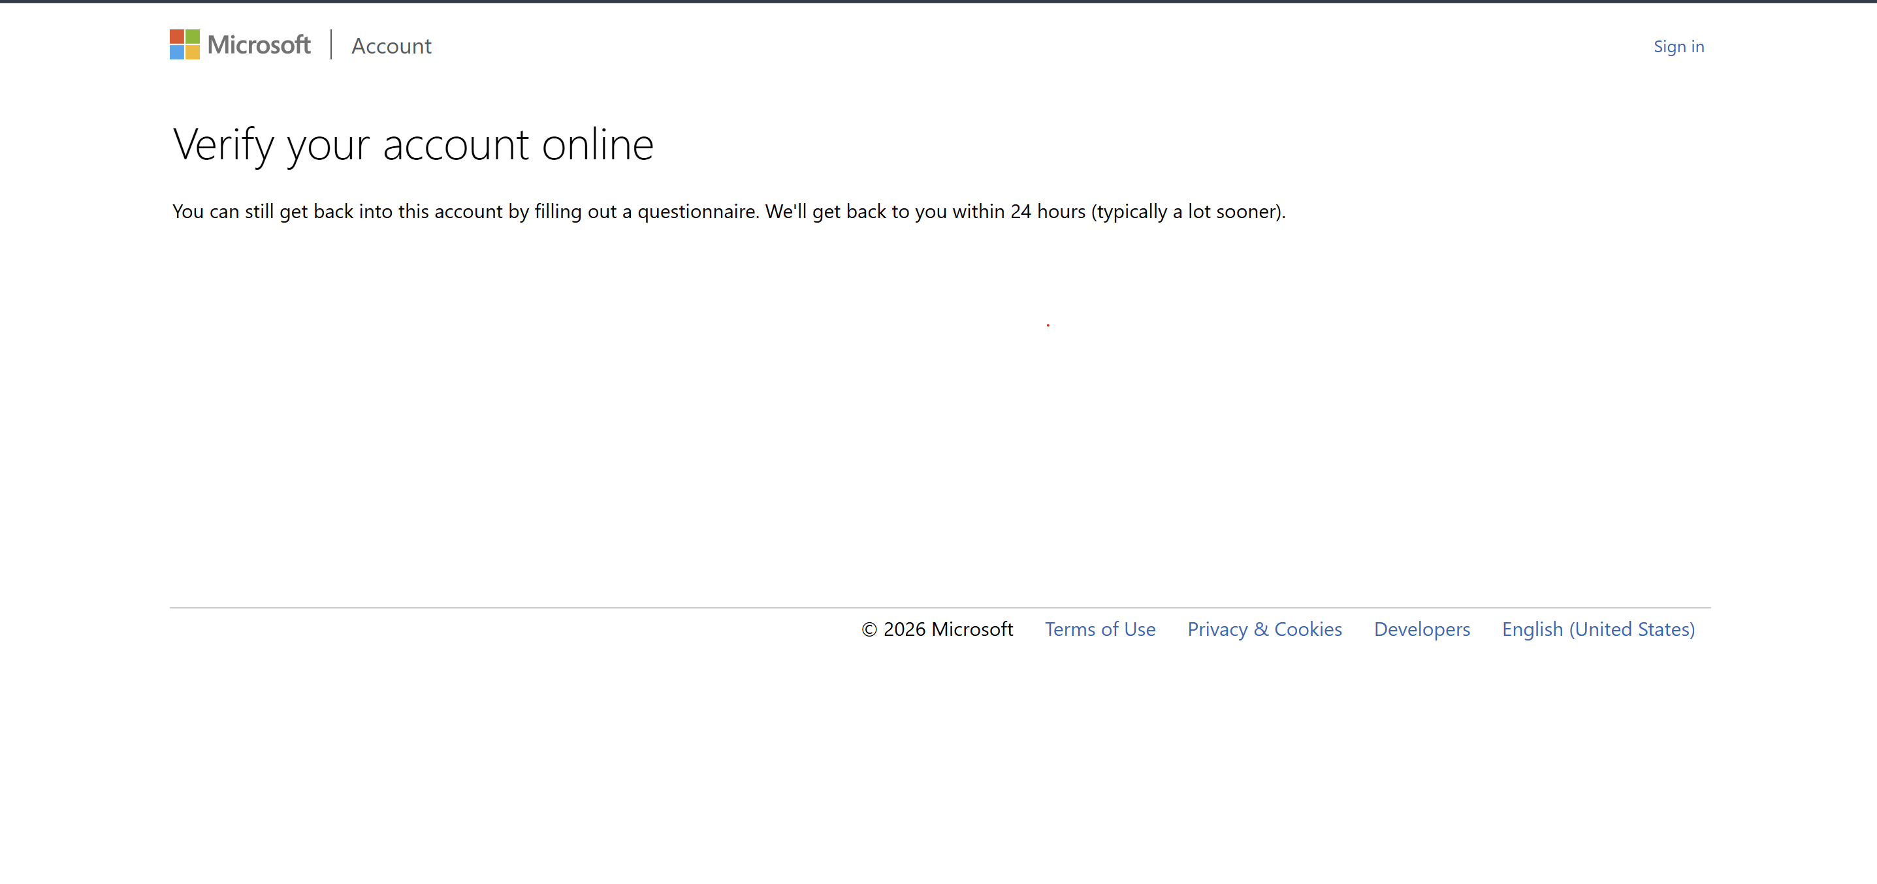Go to the Developers footer link
Screen dimensions: 1877x884
pos(1422,629)
